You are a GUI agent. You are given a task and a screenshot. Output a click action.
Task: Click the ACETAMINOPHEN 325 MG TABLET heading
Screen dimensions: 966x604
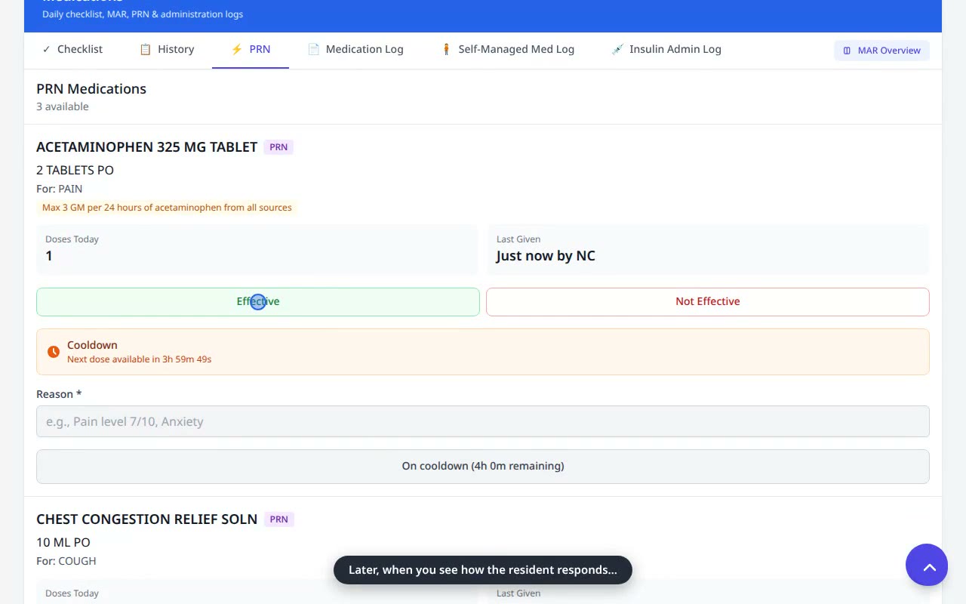(x=147, y=147)
